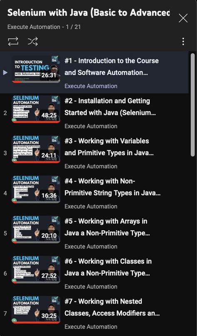Click the playlist title Selenium with Java
Image resolution: width=197 pixels, height=336 pixels.
(89, 13)
